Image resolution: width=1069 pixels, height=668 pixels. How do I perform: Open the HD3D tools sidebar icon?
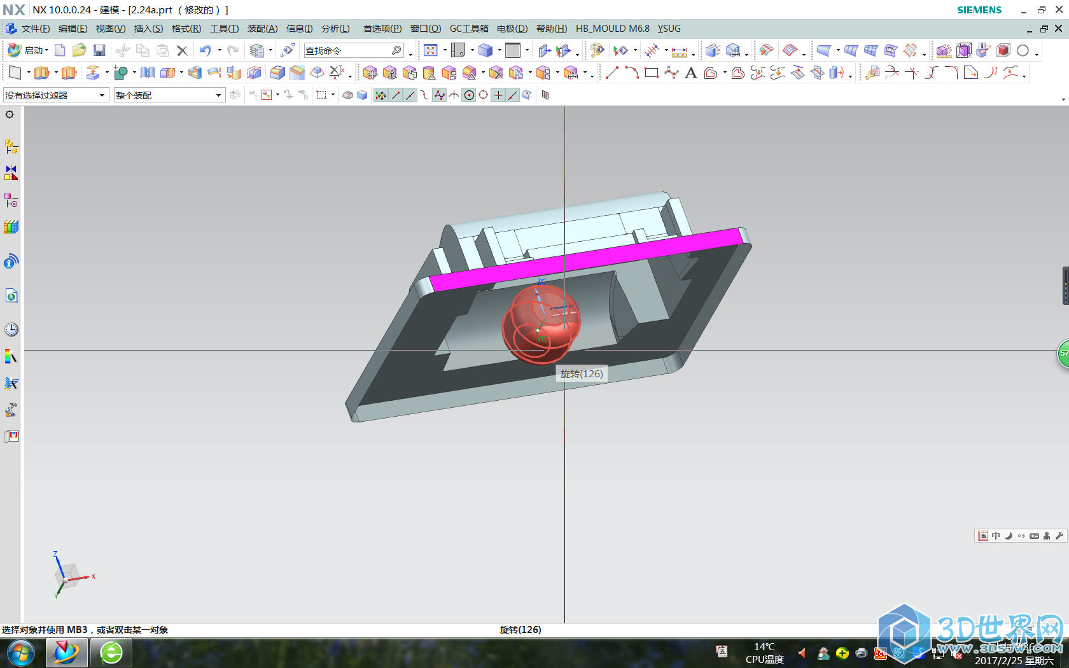[x=11, y=261]
